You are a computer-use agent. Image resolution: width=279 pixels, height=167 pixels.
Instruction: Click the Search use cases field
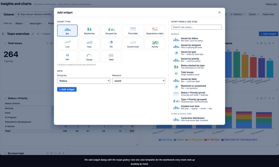[x=196, y=27]
